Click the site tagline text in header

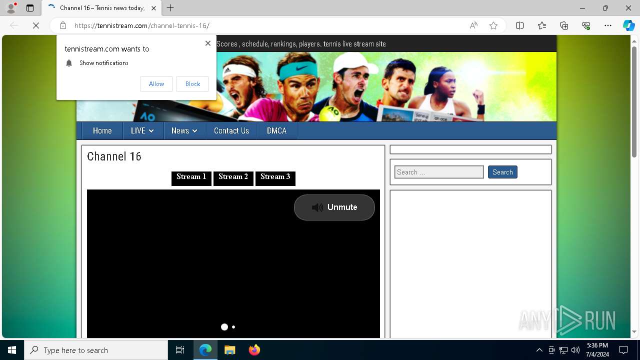click(x=301, y=44)
